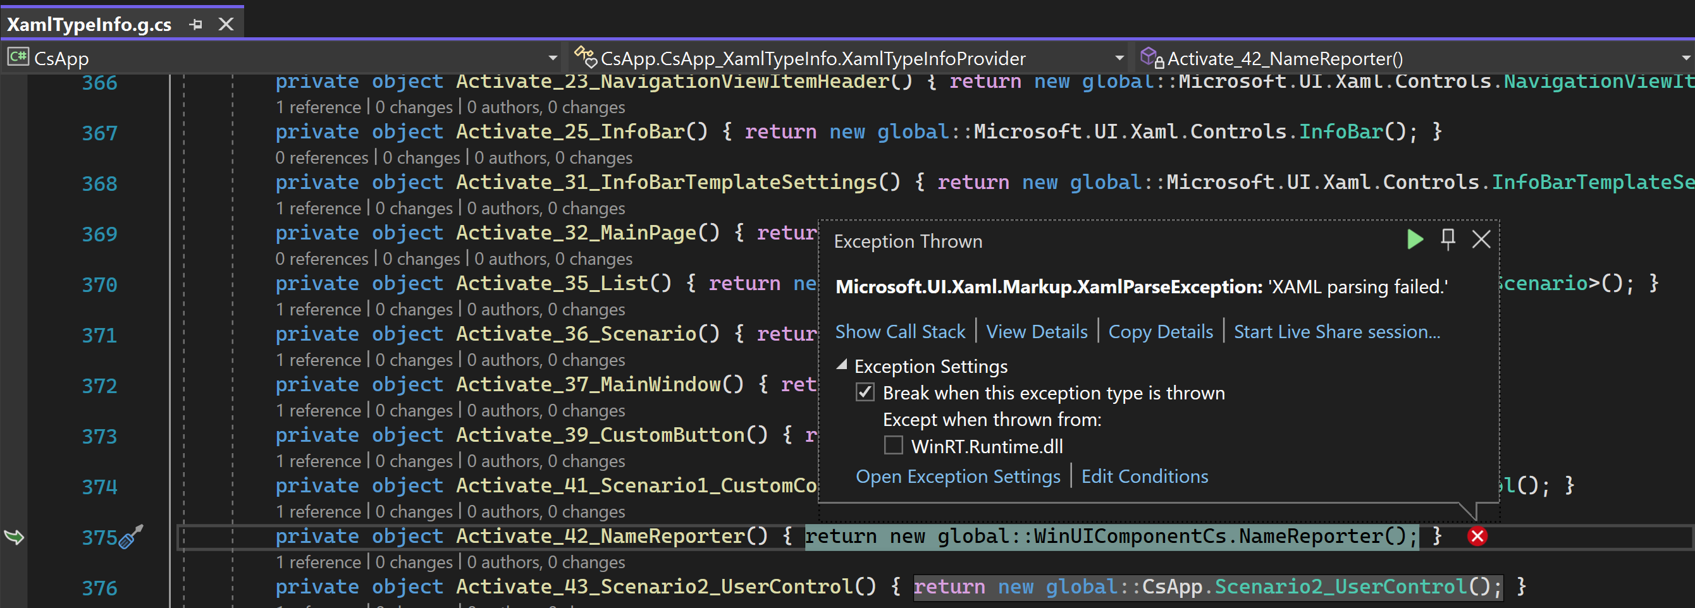Click the green execution pointer beside line 375
Screen dimensions: 1695x608
click(x=15, y=537)
